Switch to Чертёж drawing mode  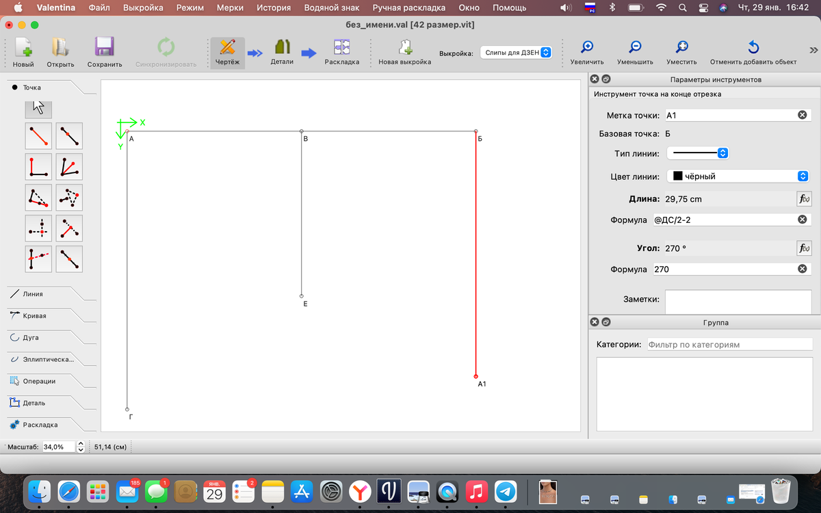(x=227, y=53)
